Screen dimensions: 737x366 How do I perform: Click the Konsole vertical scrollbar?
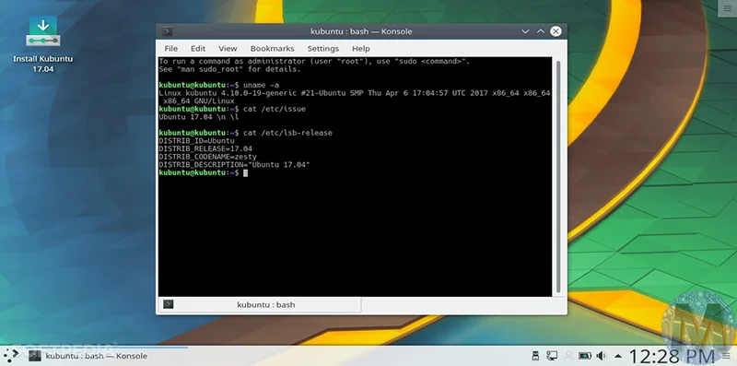pos(558,176)
